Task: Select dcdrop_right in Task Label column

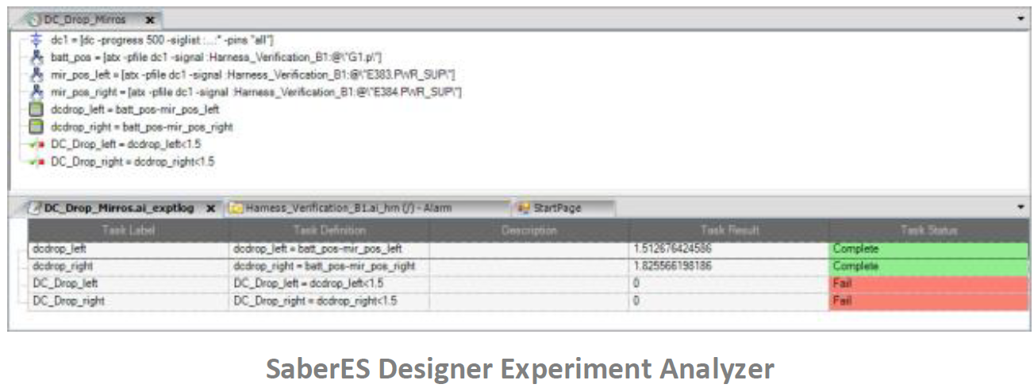Action: (x=129, y=267)
